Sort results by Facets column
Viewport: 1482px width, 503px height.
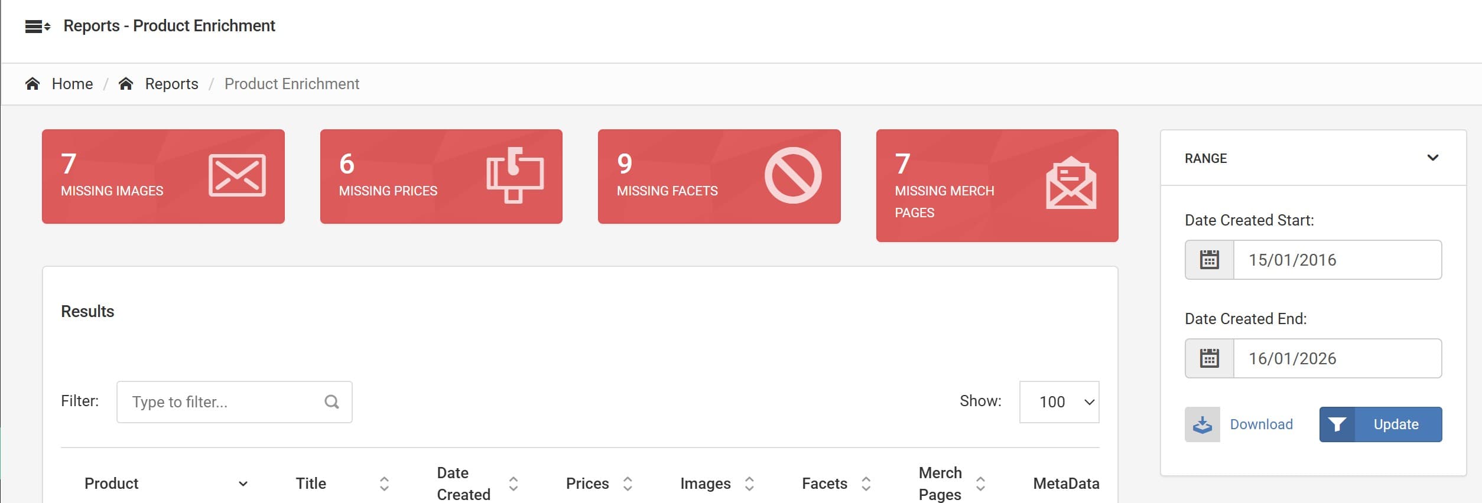[866, 484]
